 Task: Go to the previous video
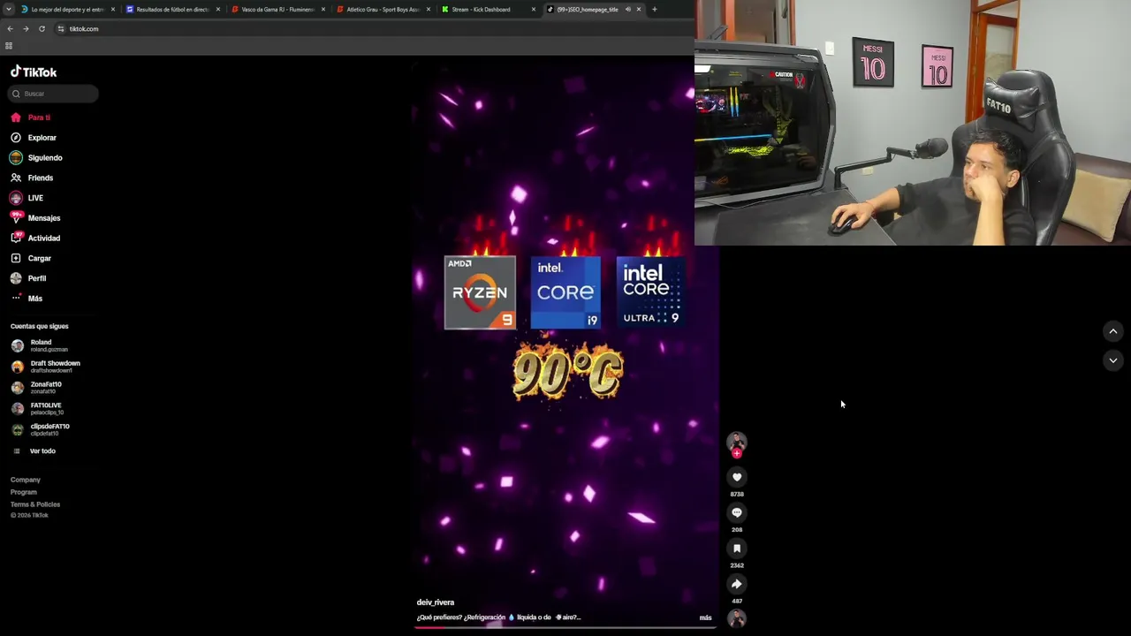(1113, 331)
